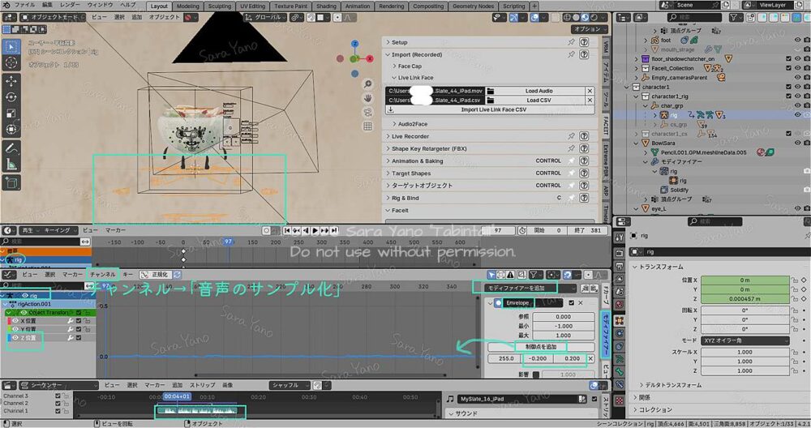Screen dimensions: 811x428
Task: Choose the Measure tool
Action: coord(12,165)
